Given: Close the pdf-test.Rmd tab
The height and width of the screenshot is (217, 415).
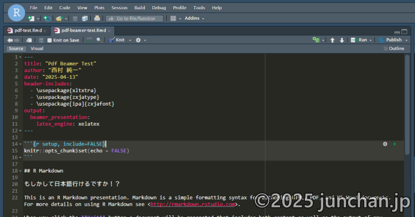Looking at the screenshot, I should click(45, 31).
